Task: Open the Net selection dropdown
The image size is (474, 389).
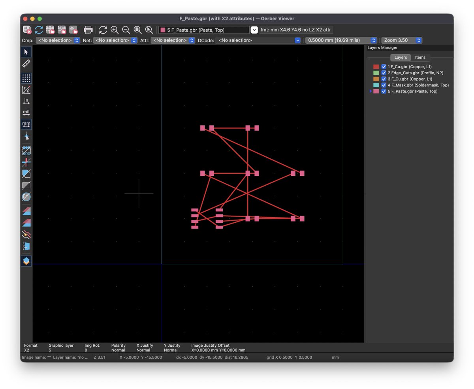Action: pyautogui.click(x=115, y=40)
